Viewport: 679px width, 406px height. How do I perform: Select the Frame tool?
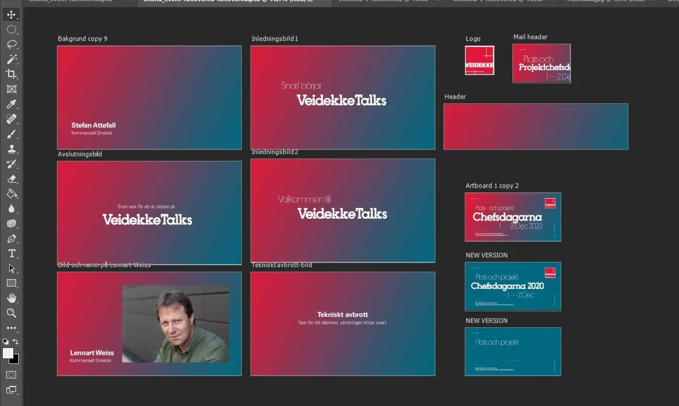11,89
